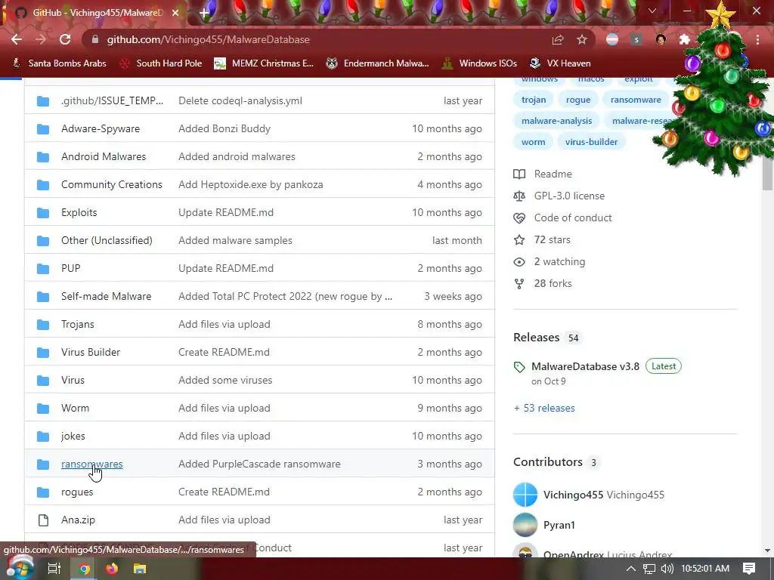Open Community Creations folder
774x580 pixels.
pos(112,184)
